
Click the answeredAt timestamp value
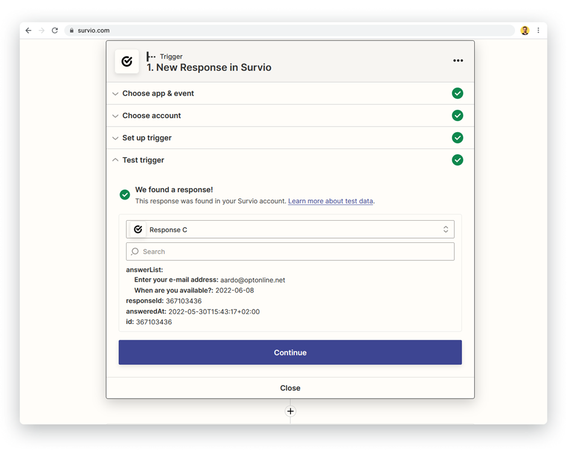214,312
